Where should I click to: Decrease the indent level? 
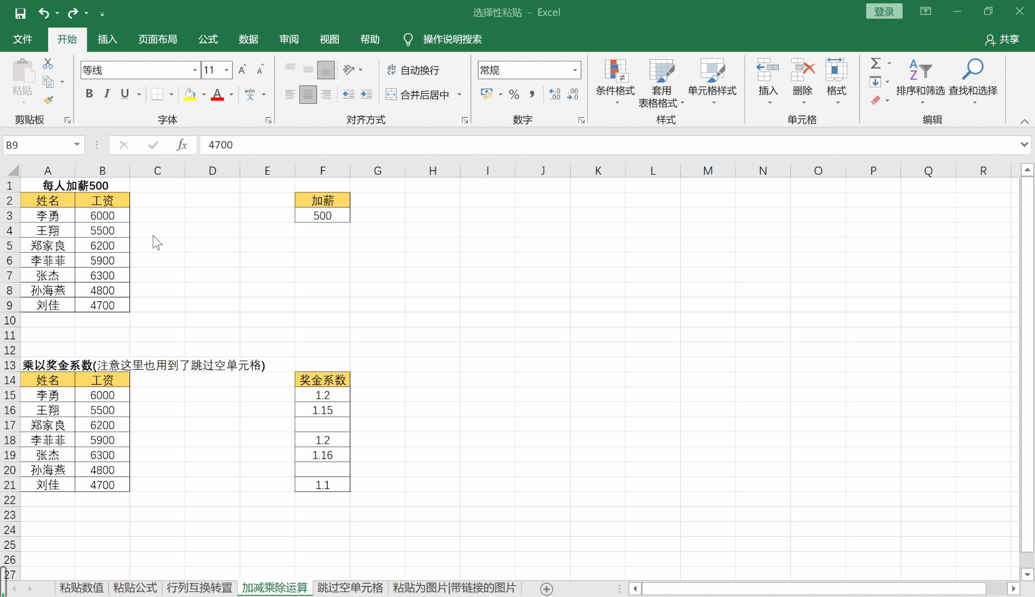(x=348, y=95)
